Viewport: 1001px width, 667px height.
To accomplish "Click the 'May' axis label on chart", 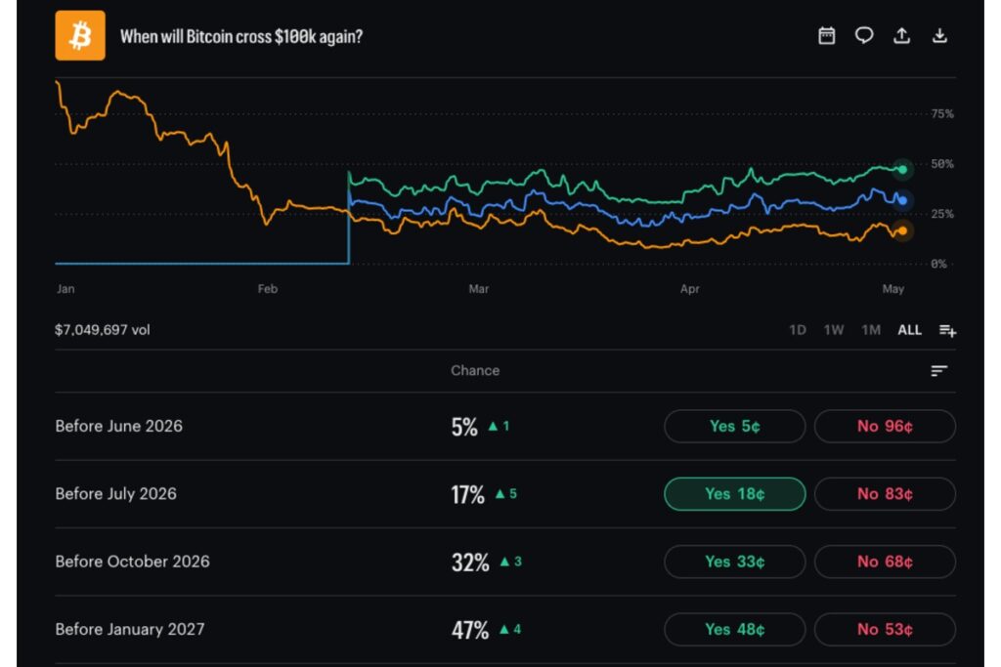I will 893,289.
